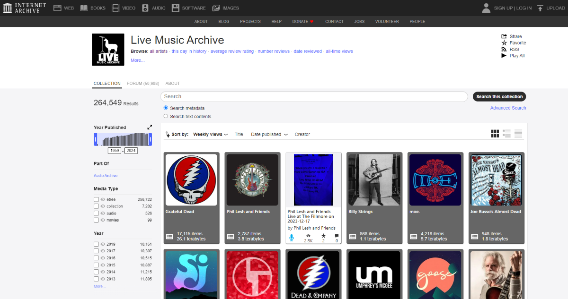
Task: Switch to compact list view
Action: (x=518, y=134)
